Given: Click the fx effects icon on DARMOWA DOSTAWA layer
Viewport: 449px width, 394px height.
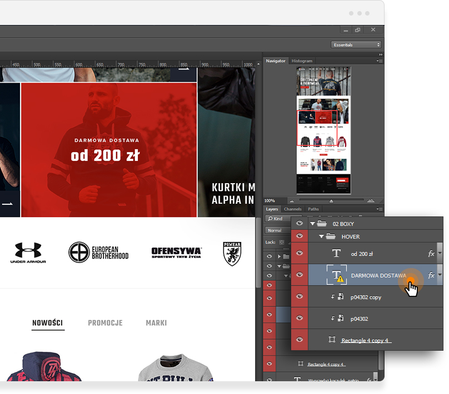Looking at the screenshot, I should (431, 275).
